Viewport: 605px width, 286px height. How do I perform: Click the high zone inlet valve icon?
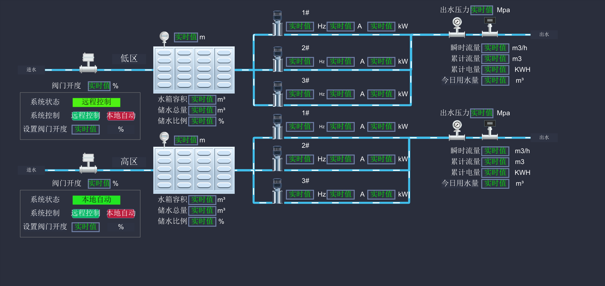point(88,163)
